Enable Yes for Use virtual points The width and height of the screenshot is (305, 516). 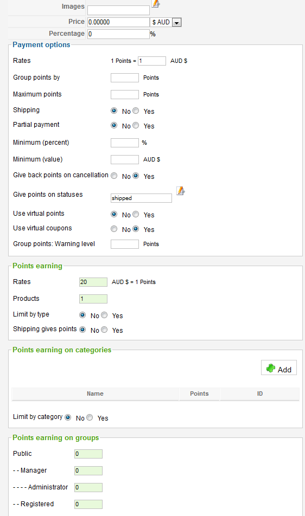pyautogui.click(x=136, y=214)
